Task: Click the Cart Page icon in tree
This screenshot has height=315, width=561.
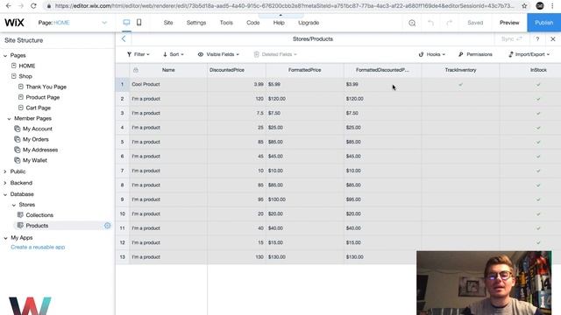Action: click(21, 108)
